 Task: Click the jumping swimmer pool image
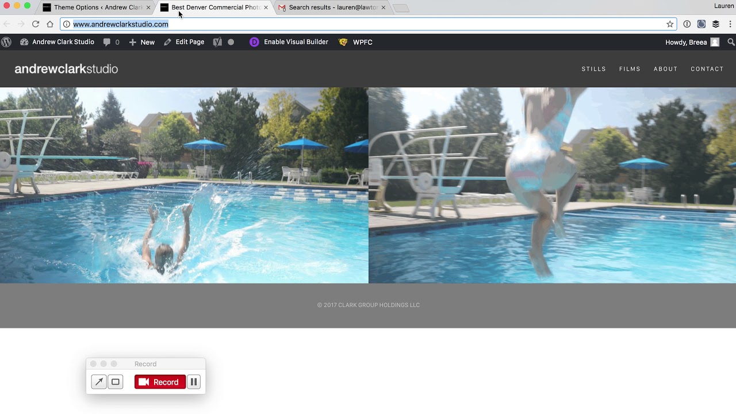(x=552, y=185)
